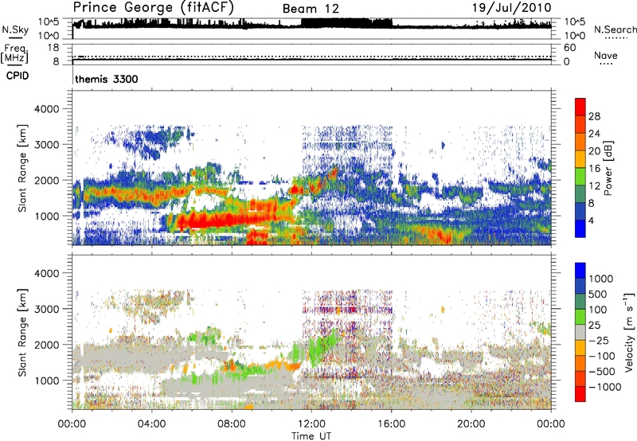Click the '1000' velocity color bar value
The width and height of the screenshot is (637, 441).
[x=601, y=279]
